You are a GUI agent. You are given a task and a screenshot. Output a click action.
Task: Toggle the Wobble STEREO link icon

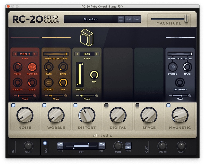pos(49,82)
